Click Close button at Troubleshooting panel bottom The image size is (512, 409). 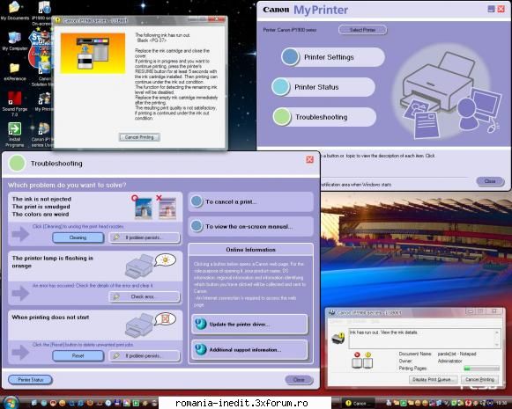(299, 380)
